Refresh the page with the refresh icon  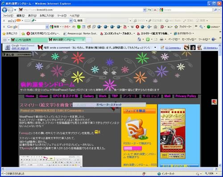point(150,10)
